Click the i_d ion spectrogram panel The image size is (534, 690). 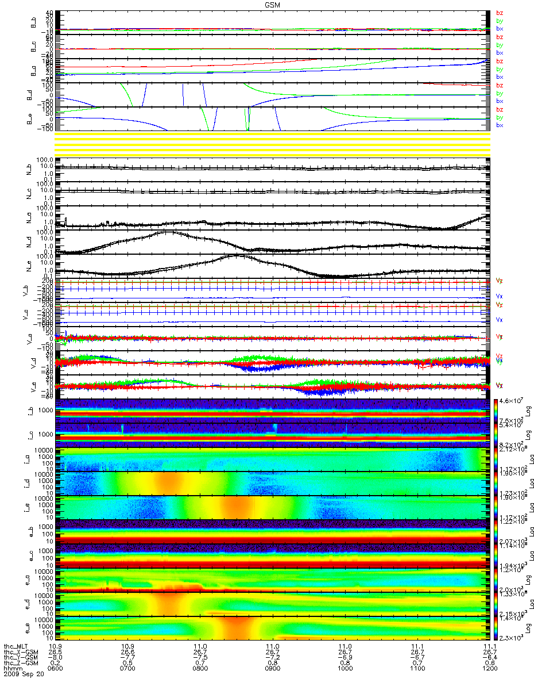(x=272, y=483)
